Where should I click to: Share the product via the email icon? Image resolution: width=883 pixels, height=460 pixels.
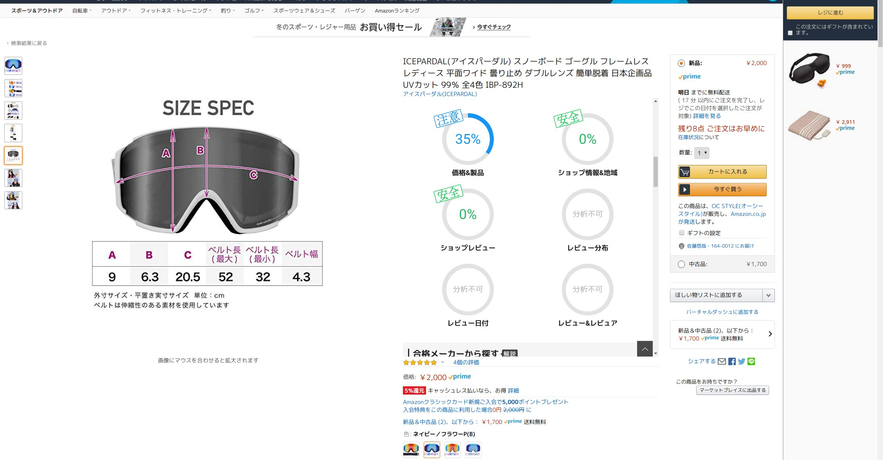tap(722, 361)
